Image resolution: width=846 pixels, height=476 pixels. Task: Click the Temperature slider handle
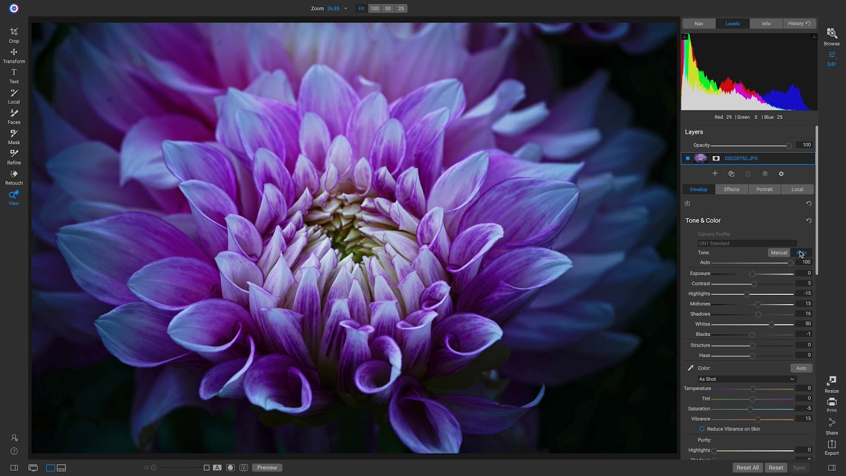pos(753,389)
